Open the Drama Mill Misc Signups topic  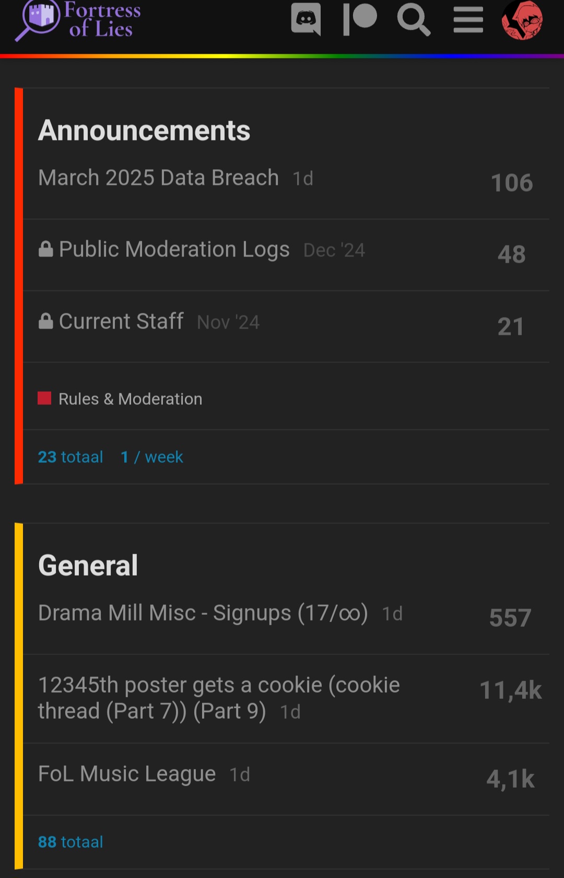[x=203, y=613]
